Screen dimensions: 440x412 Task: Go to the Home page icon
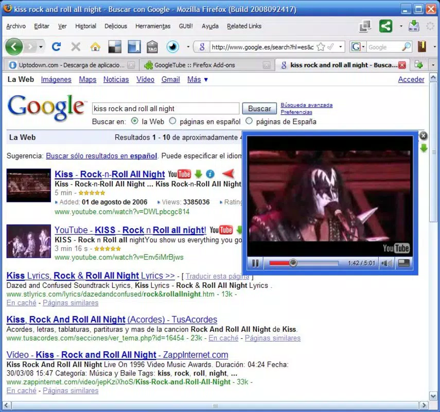[x=95, y=47]
